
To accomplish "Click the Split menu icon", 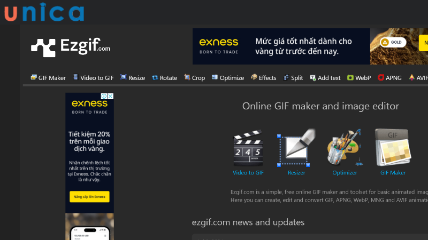I will coord(286,77).
